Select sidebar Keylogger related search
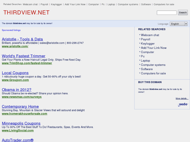Viewport: 190px width, 142px height. pyautogui.click(x=148, y=44)
